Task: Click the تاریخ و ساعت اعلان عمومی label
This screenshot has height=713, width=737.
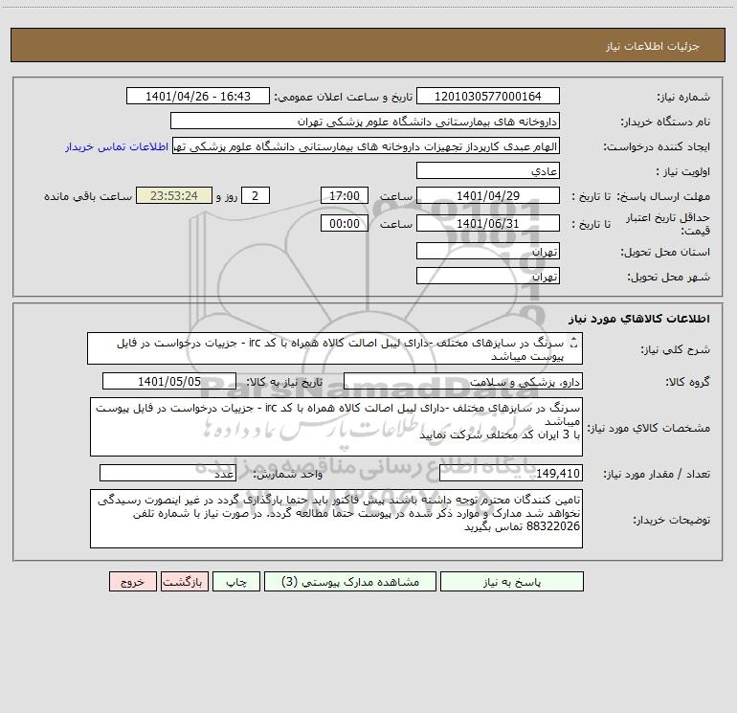Action: pyautogui.click(x=344, y=97)
